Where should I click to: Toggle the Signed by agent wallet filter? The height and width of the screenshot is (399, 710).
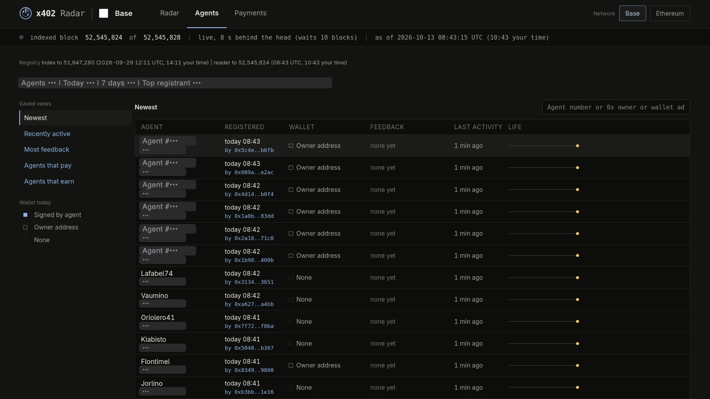tap(52, 215)
